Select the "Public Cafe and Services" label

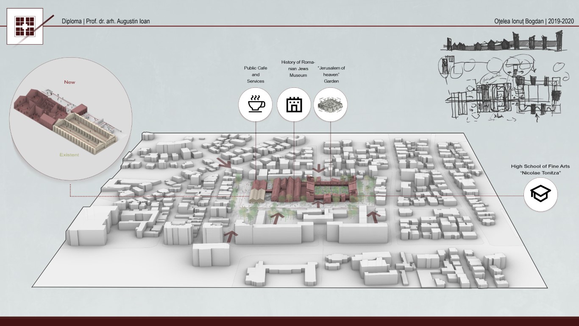pyautogui.click(x=256, y=74)
